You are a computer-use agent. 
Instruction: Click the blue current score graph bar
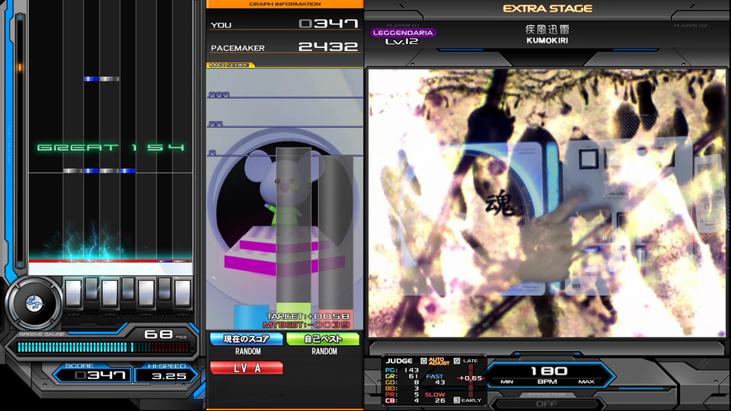pos(251,317)
